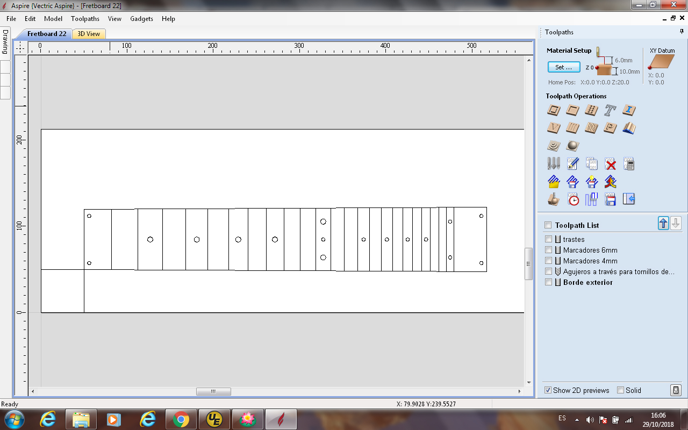The width and height of the screenshot is (688, 430).
Task: Click the Delete Toolpath red X icon
Action: pos(610,164)
